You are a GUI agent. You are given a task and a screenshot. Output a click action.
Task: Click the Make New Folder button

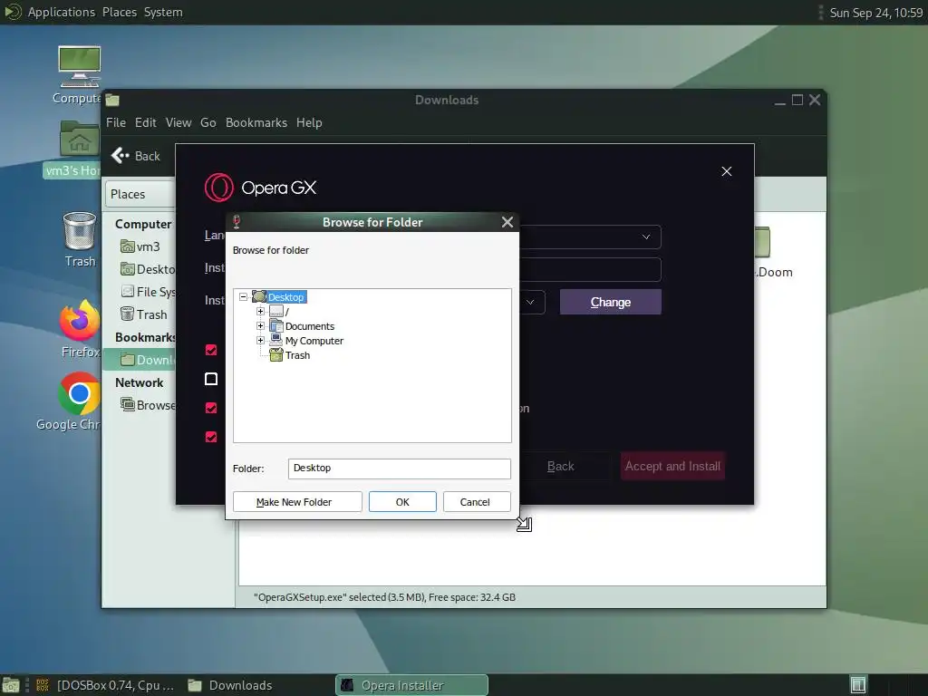(297, 502)
